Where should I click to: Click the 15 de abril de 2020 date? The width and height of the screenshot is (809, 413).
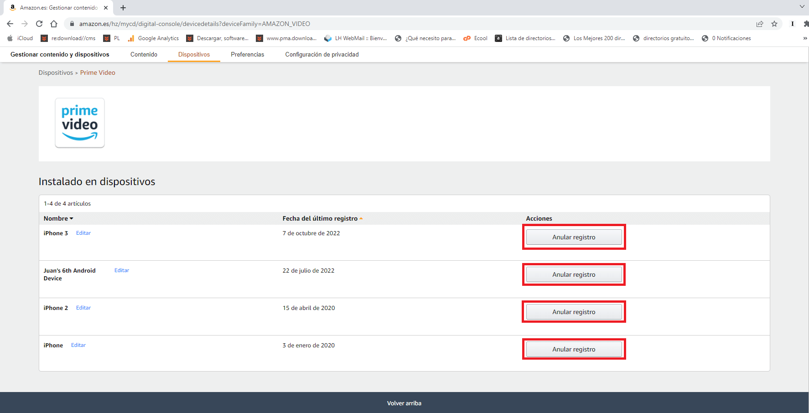click(309, 308)
